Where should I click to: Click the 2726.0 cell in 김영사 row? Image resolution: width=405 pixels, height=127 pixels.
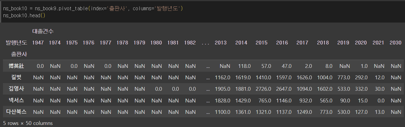(263, 89)
